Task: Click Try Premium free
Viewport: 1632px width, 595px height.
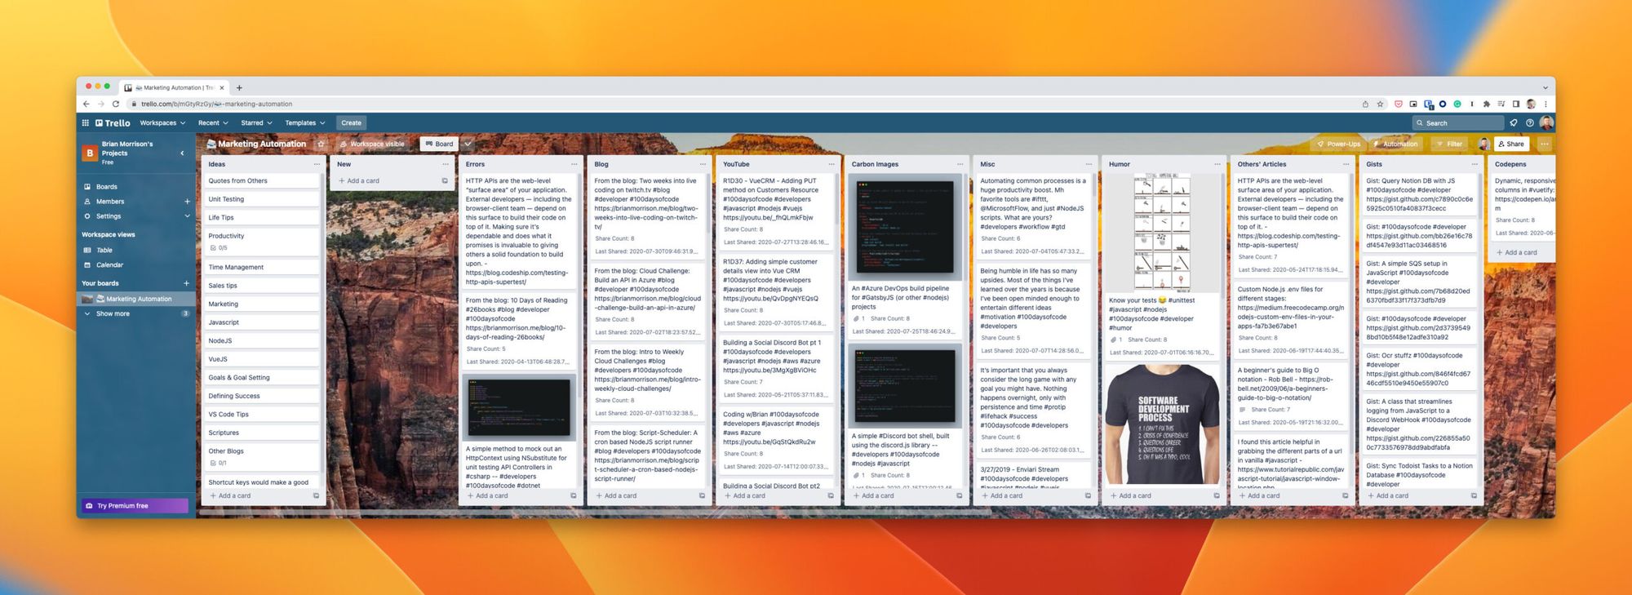Action: [135, 506]
